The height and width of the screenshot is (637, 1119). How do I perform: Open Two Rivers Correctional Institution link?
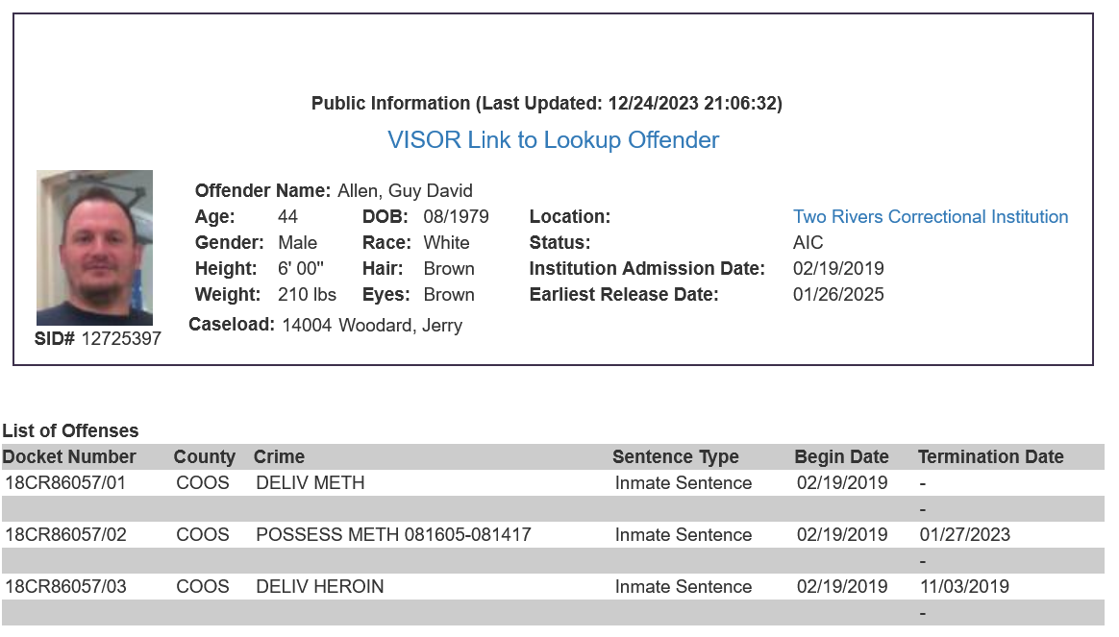931,217
